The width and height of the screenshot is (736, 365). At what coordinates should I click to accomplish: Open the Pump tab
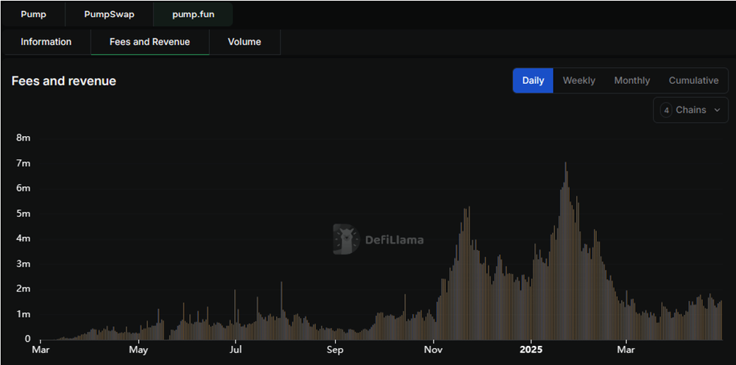tap(33, 14)
